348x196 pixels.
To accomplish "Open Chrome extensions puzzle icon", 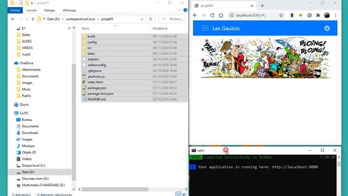I will (x=318, y=15).
